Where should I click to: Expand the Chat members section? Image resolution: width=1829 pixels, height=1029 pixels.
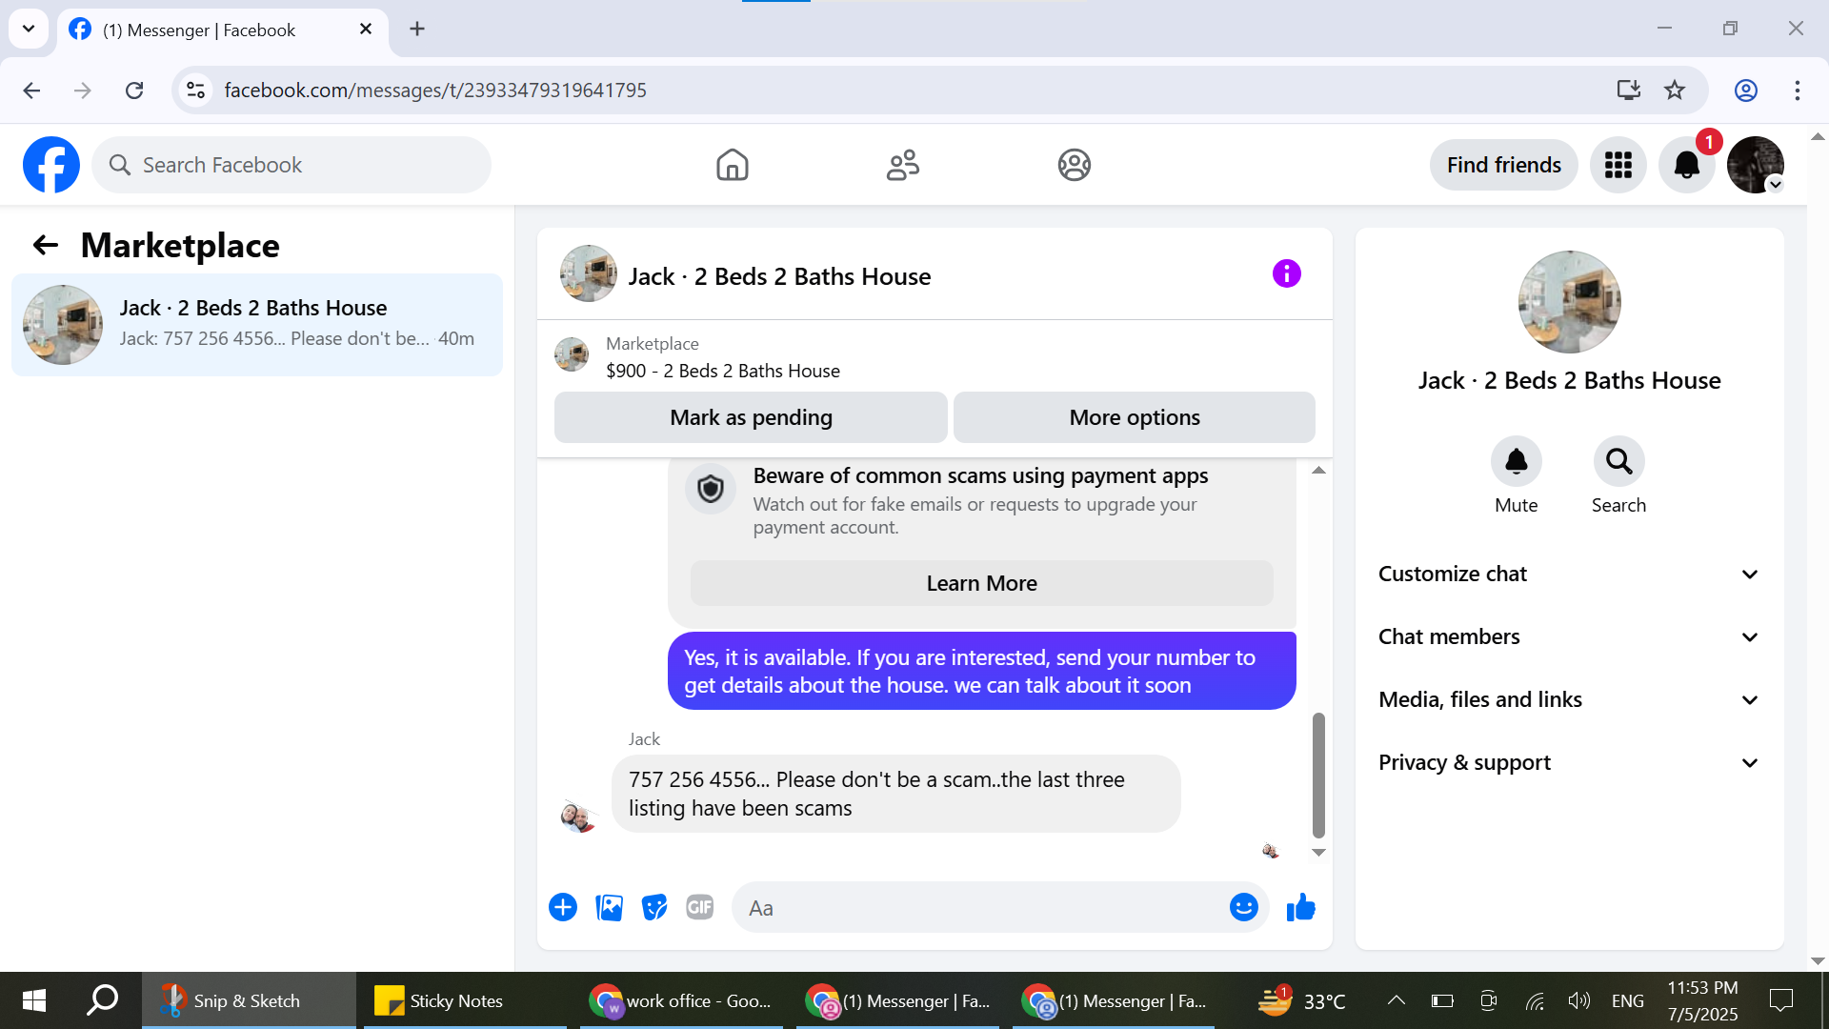[x=1568, y=636]
